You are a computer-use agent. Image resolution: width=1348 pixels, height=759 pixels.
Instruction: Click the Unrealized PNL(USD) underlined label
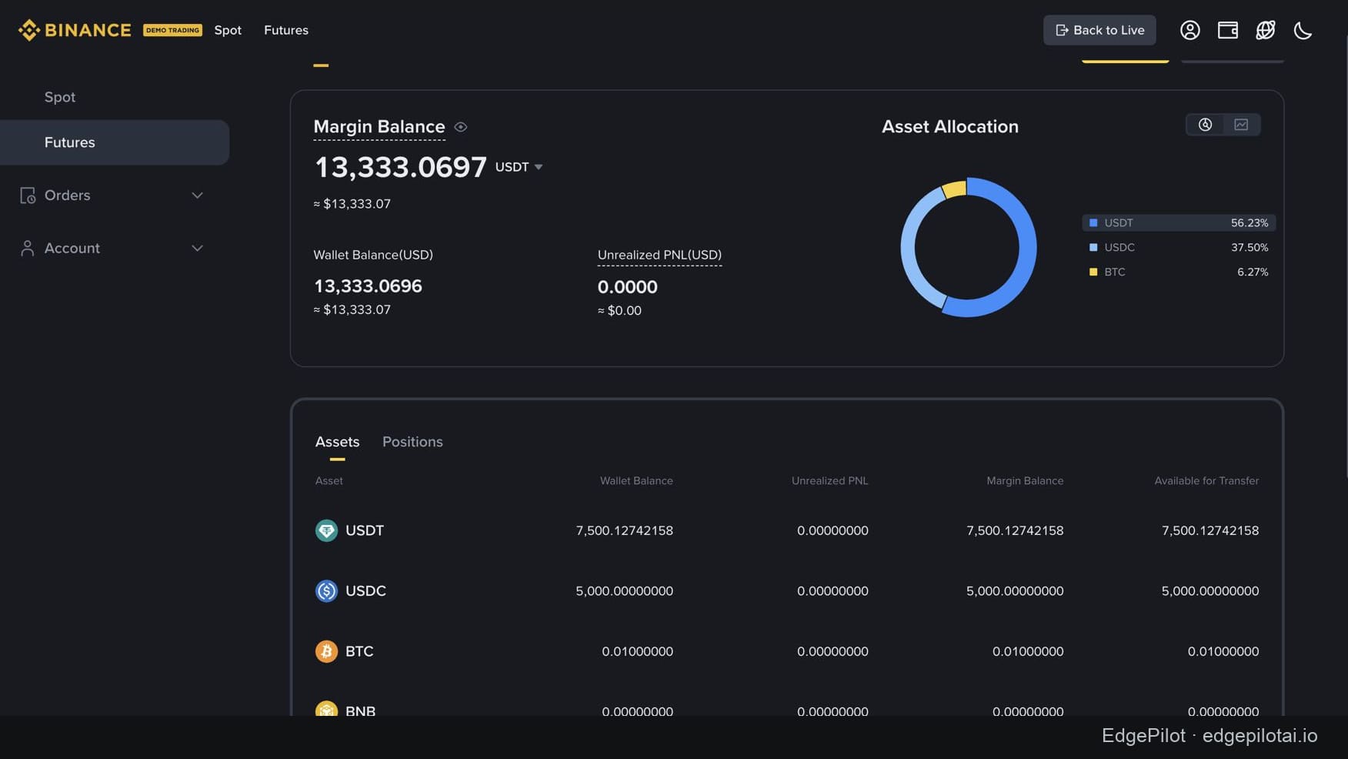coord(659,255)
